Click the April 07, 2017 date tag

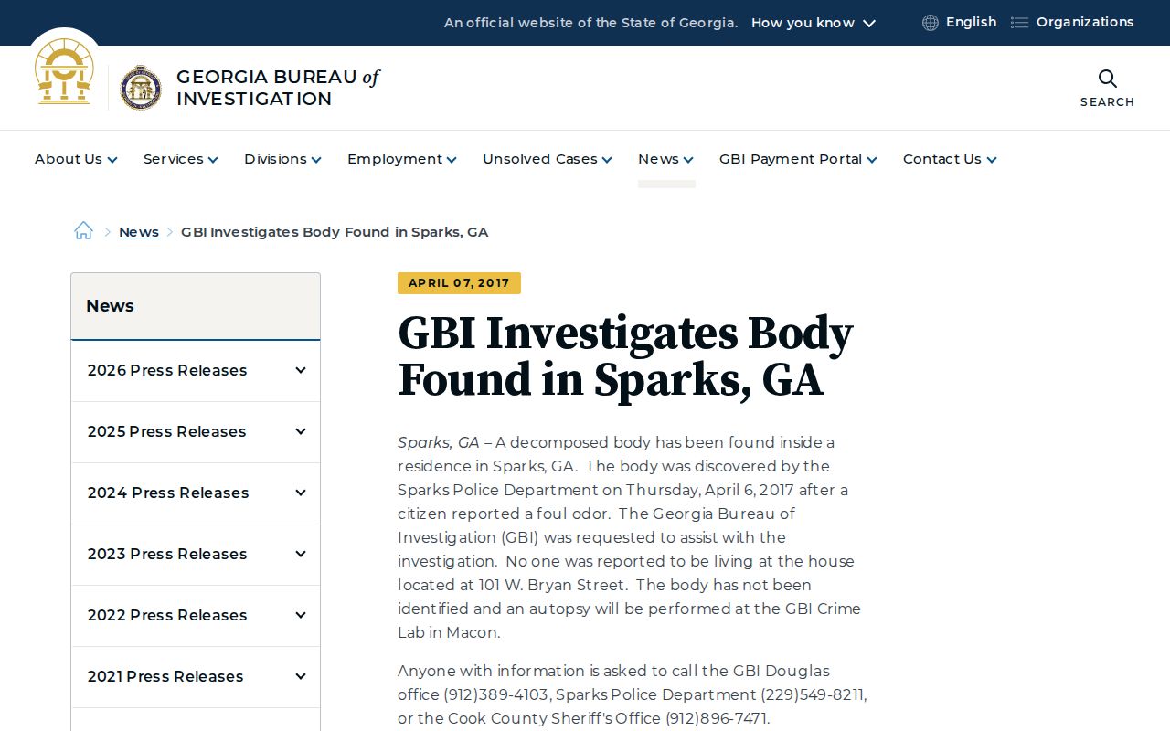pos(459,283)
